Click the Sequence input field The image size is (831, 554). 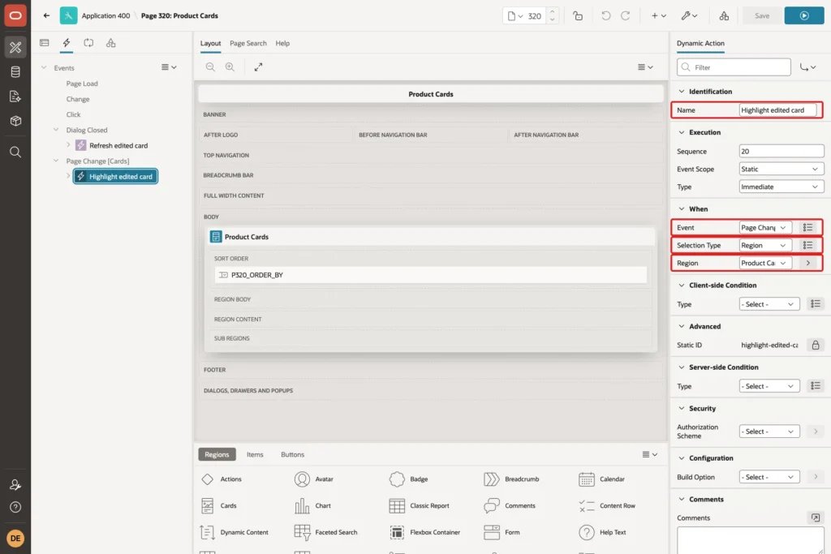coord(781,152)
